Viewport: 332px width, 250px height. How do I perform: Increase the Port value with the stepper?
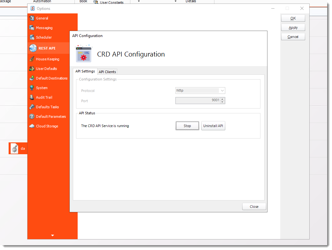pyautogui.click(x=223, y=99)
